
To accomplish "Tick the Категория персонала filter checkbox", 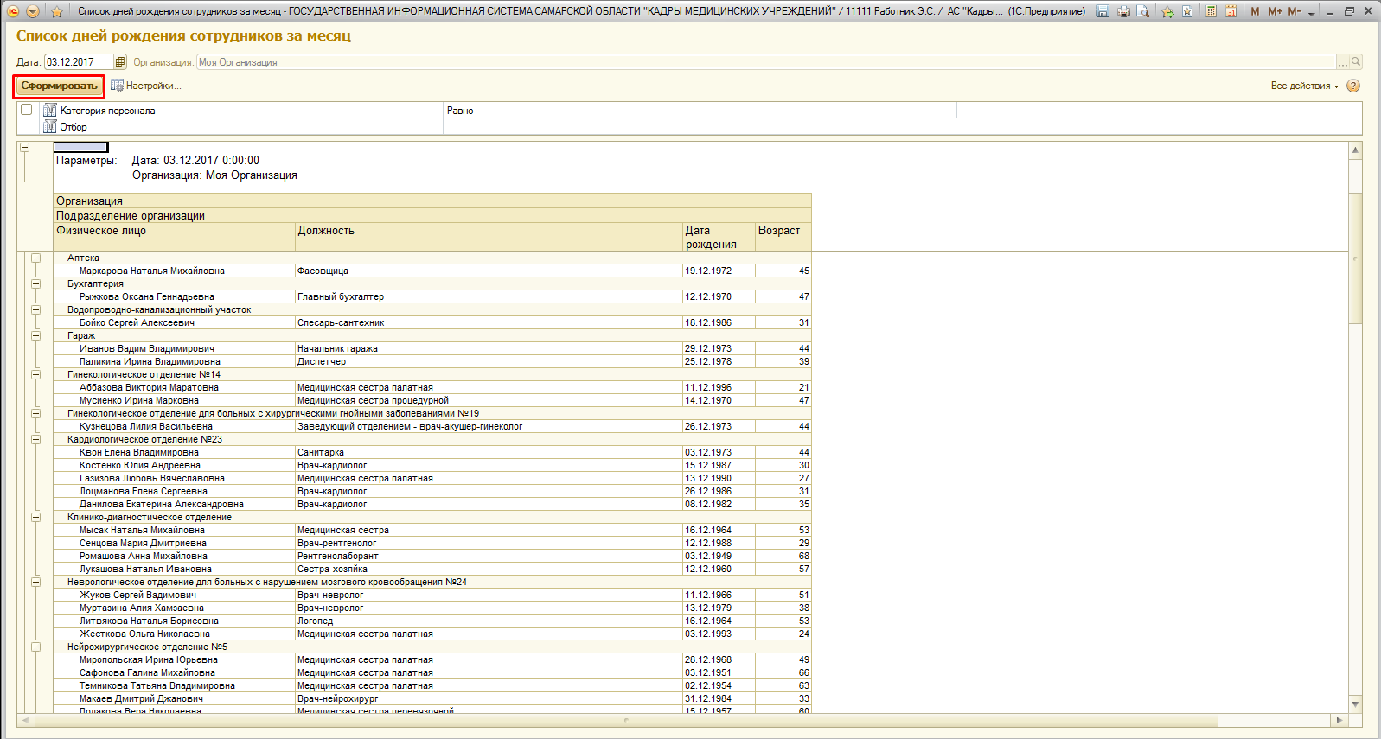I will [x=26, y=110].
